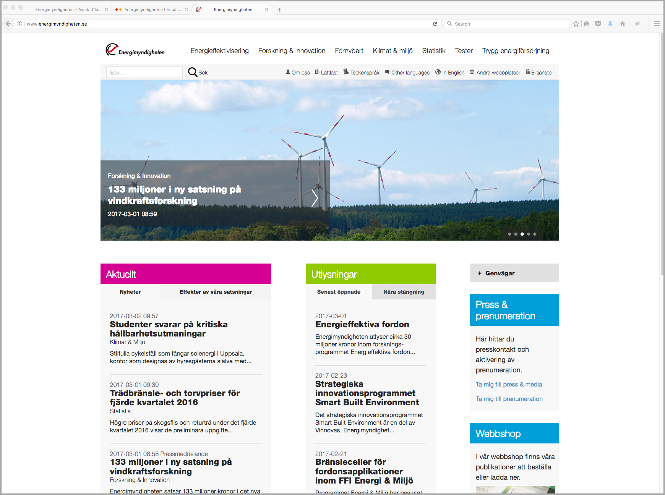Image resolution: width=665 pixels, height=495 pixels.
Task: Expand the Genvägar shortcuts panel
Action: coord(514,273)
